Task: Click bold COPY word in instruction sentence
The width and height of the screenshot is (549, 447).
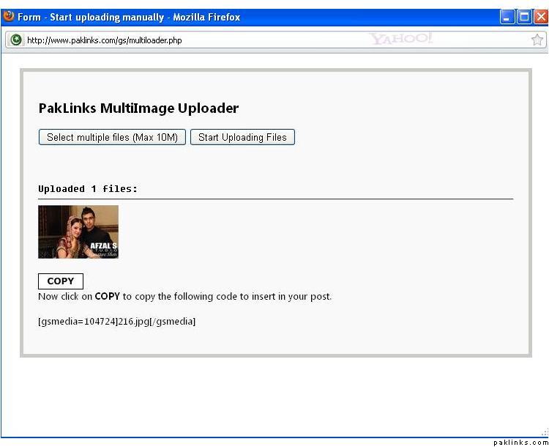Action: click(x=107, y=297)
